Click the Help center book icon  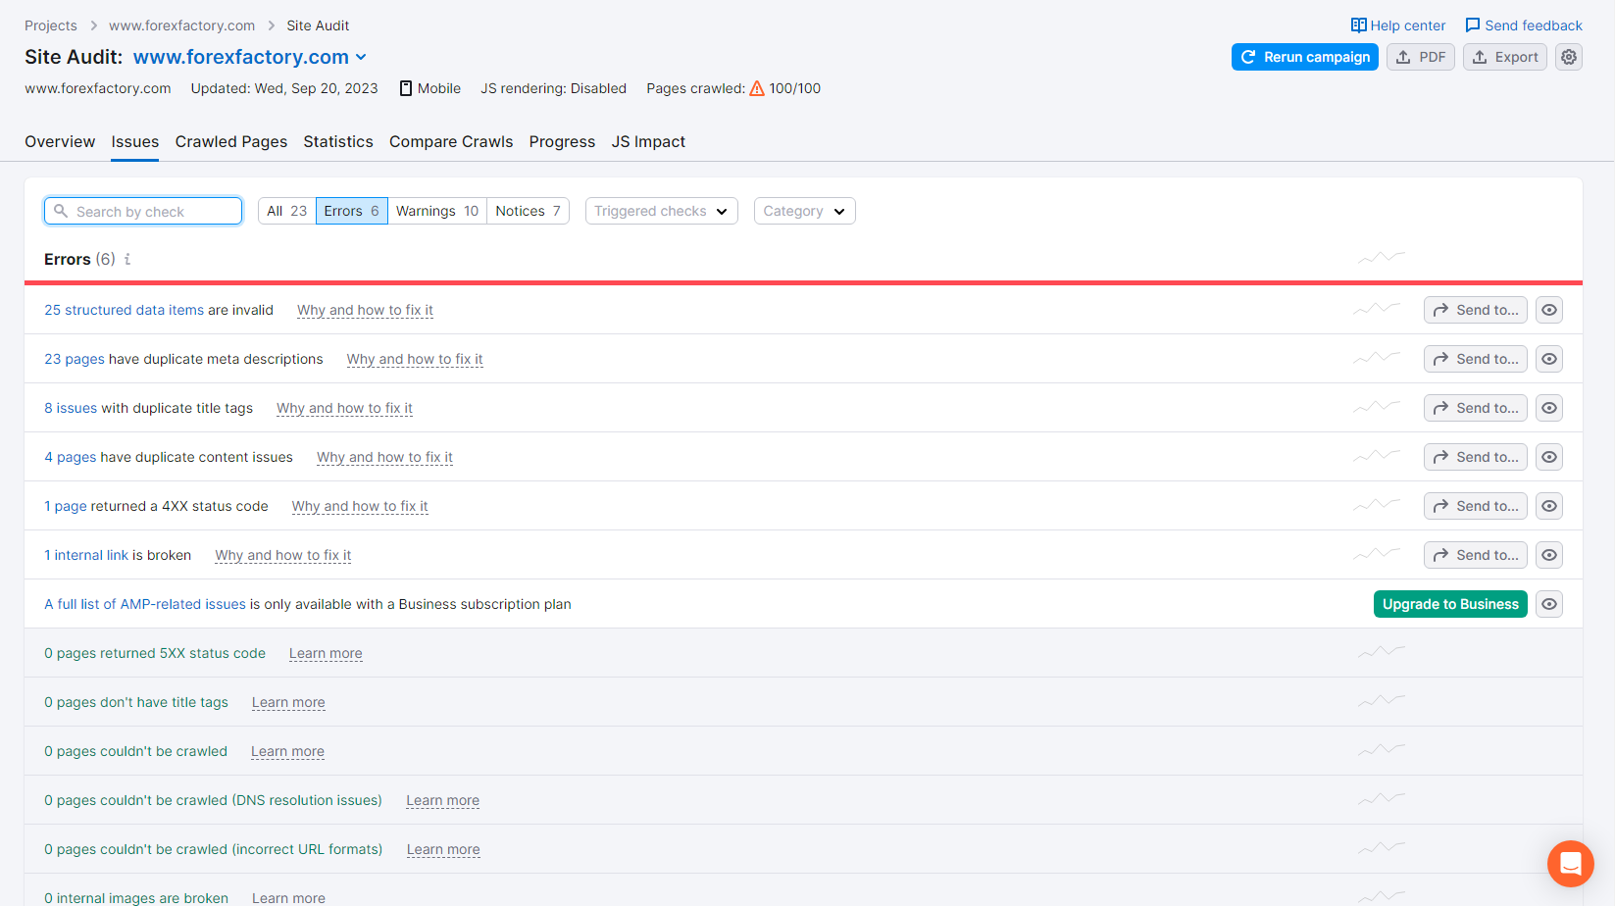click(x=1358, y=25)
